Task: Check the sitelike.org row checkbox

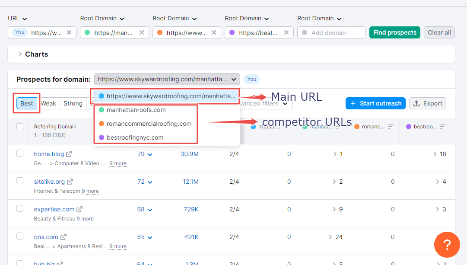Action: (x=20, y=181)
